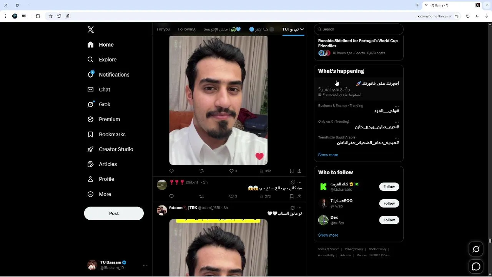Screen dimensions: 492x277
Task: Open Chat in sidebar
Action: [99, 90]
